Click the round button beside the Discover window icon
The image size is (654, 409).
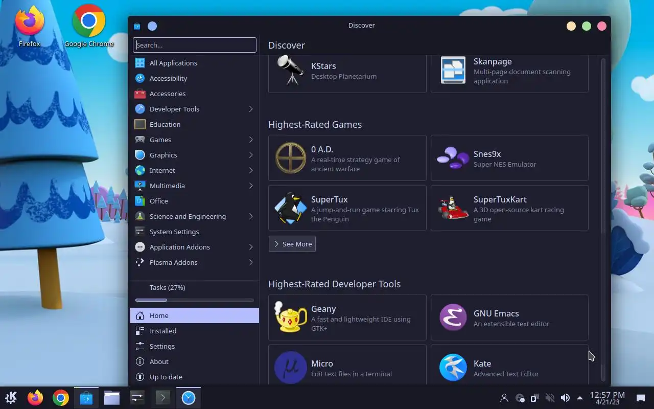pyautogui.click(x=152, y=26)
